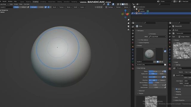Open Texture properties checker tab in left editor

click(133, 69)
